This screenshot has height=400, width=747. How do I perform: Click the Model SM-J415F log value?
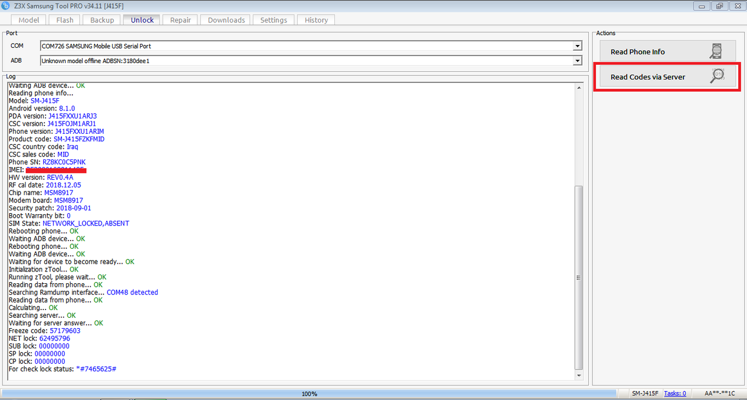tap(45, 101)
